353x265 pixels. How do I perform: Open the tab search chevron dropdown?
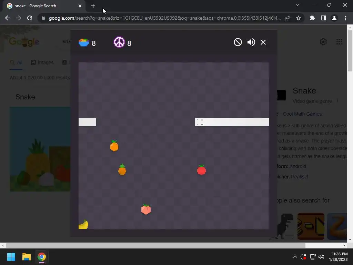click(297, 5)
